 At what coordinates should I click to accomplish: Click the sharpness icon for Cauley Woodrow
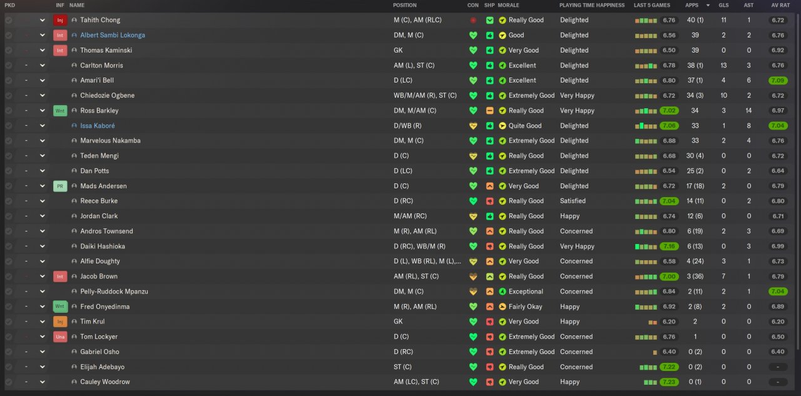[x=490, y=382]
